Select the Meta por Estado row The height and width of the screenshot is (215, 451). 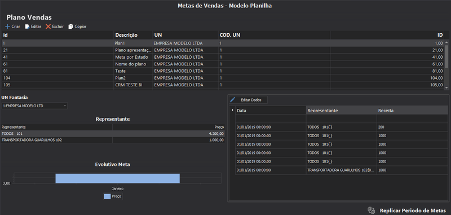pos(223,57)
